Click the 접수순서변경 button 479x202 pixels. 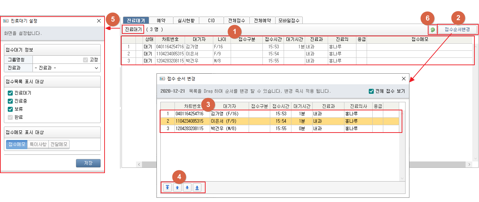(457, 30)
